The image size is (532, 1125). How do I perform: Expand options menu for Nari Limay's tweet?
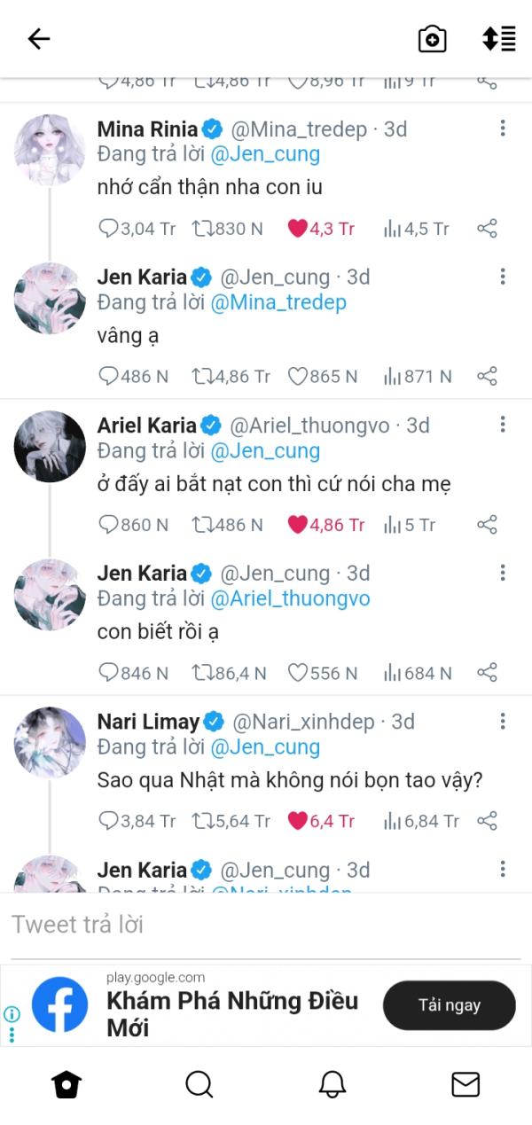pyautogui.click(x=503, y=721)
